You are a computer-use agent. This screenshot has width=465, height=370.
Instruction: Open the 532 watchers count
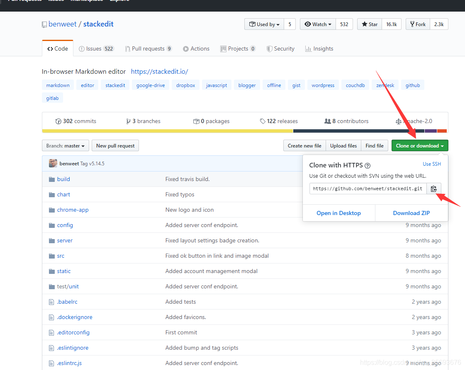(x=344, y=24)
